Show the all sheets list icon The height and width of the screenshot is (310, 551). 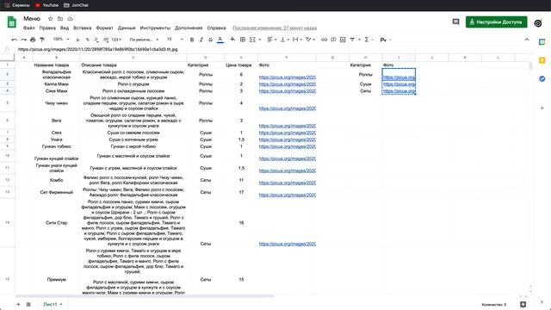coord(28,304)
